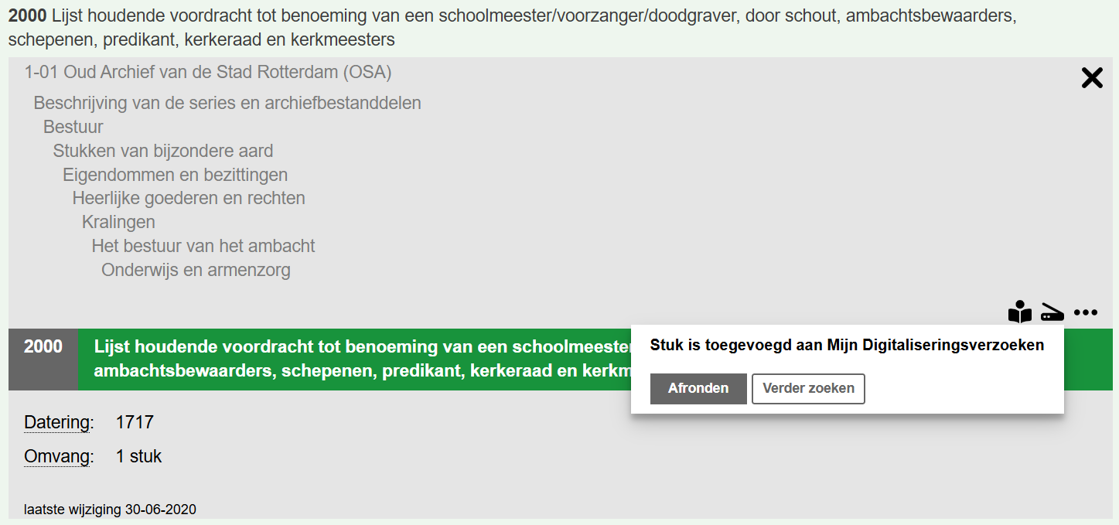The width and height of the screenshot is (1119, 525).
Task: Click the Omvang field label
Action: pos(59,457)
